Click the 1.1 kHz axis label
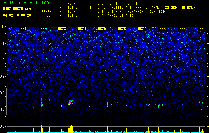Viewport: 209px width, 133px height. (x=3, y=43)
